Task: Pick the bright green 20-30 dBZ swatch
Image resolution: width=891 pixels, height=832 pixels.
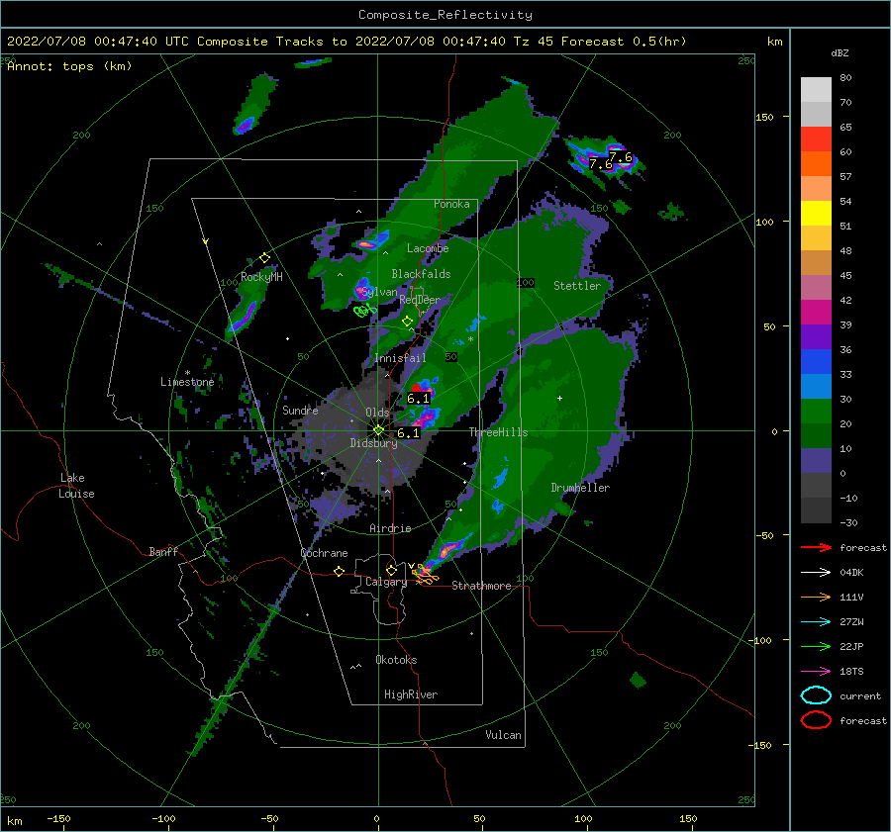Action: pyautogui.click(x=816, y=412)
